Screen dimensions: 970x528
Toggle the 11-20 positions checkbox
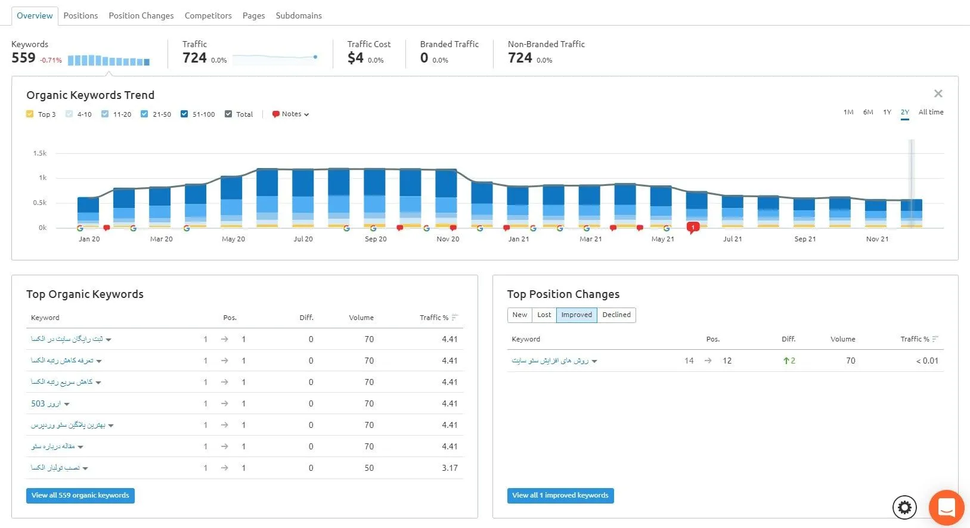pyautogui.click(x=105, y=114)
